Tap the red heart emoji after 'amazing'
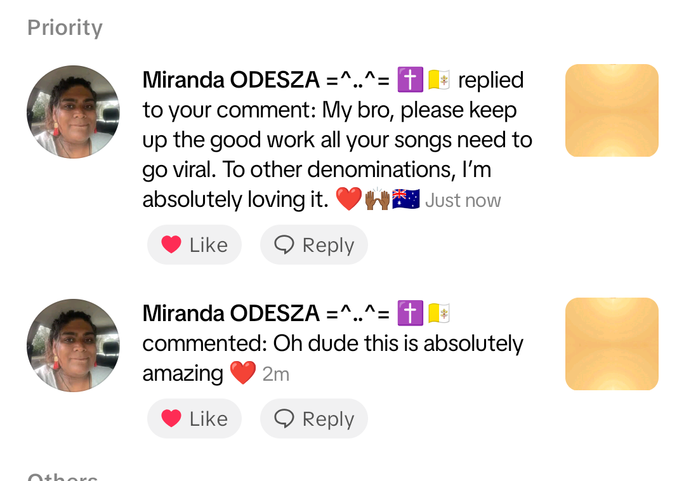 click(242, 373)
